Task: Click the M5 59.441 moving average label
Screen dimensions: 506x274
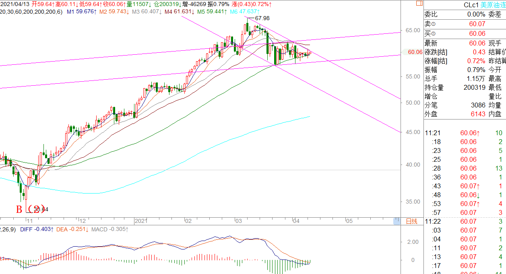Action: (x=212, y=12)
